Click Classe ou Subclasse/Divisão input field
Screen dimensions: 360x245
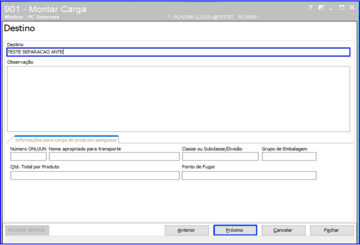click(220, 156)
